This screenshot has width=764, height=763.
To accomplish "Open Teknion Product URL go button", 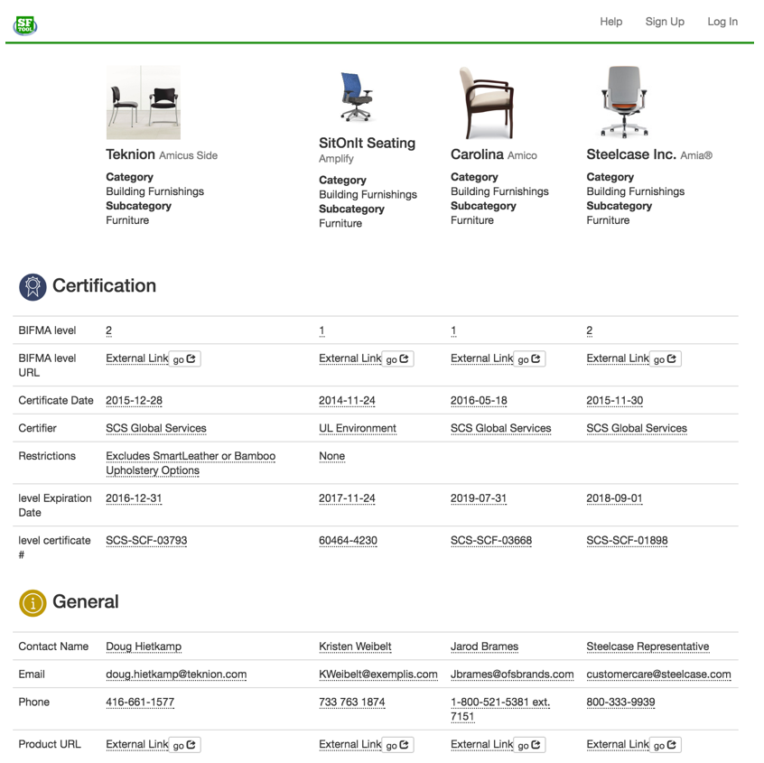I will tap(184, 745).
